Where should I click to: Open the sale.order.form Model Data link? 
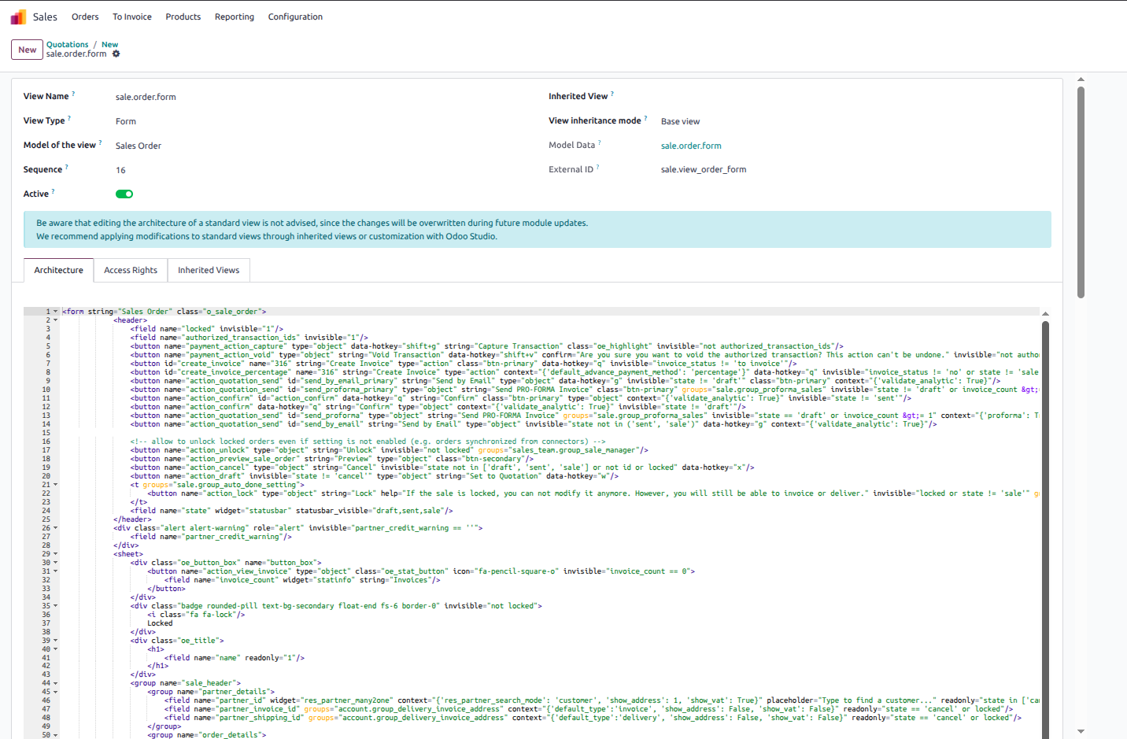point(691,146)
